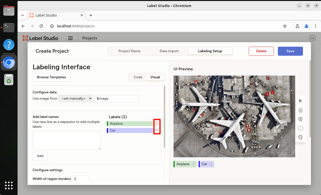Viewport: 321px width, 195px height.
Task: Pick the green Airplane label color chip
Action: 107,123
